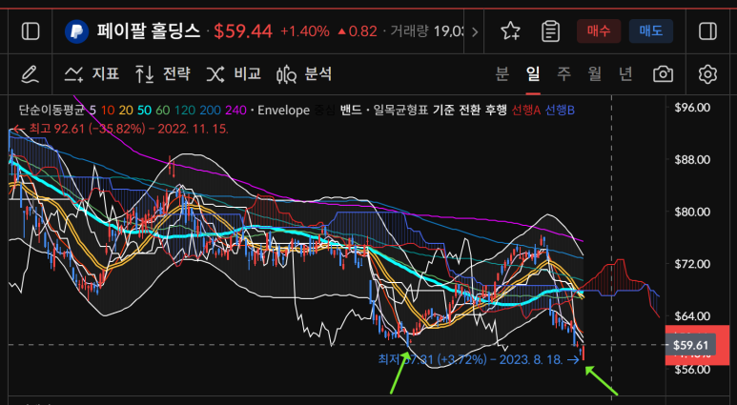The width and height of the screenshot is (737, 405).
Task: Take a chart snapshot with camera icon
Action: coord(663,74)
